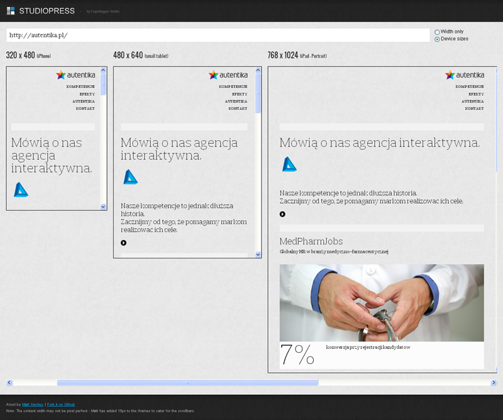Open the Matt Kersley footer link
The image size is (503, 420).
(x=30, y=404)
